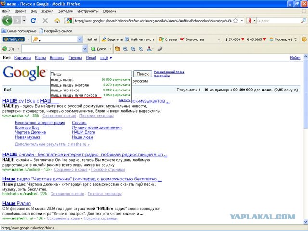Open the Картинки Google link

23,58
